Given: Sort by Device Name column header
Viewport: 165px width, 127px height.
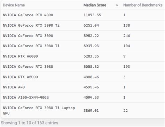Looking at the screenshot, I should click(x=14, y=5).
